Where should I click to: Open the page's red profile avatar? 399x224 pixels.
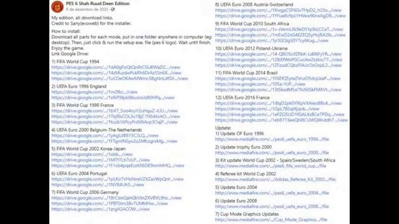tap(57, 7)
